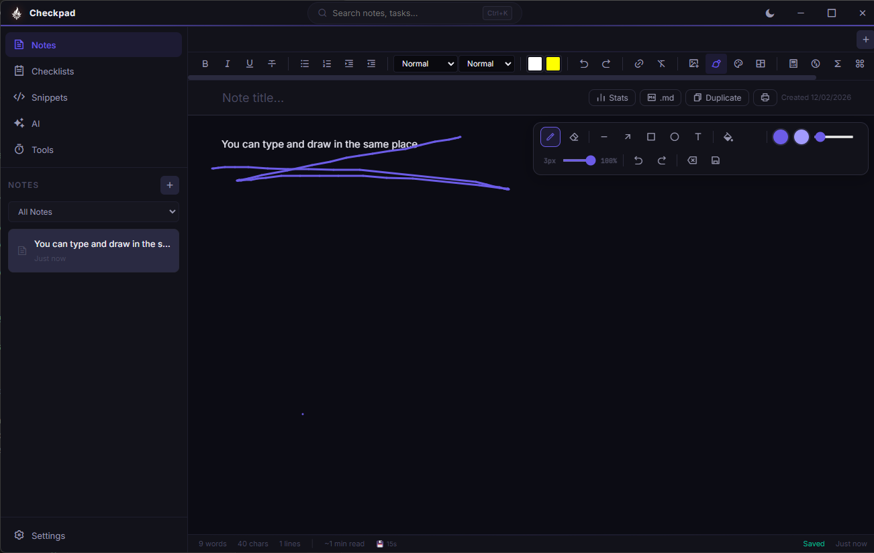
Task: Insert a table using the table icon
Action: click(x=761, y=64)
